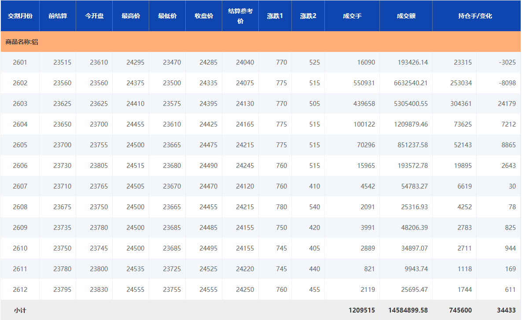Select the 成交手 column header
The height and width of the screenshot is (320, 522).
[x=352, y=16]
